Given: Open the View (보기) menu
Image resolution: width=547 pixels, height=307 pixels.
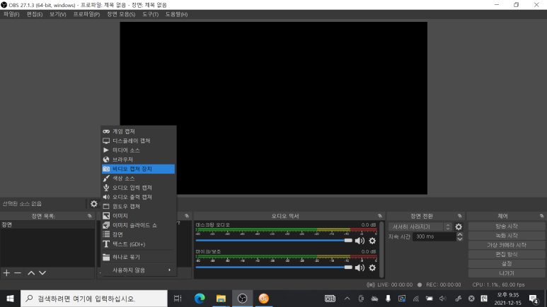Looking at the screenshot, I should pyautogui.click(x=57, y=14).
